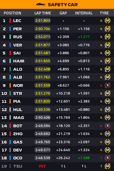Click RUS's green interval +1.277
This screenshot has width=114, height=171.
[x=84, y=37]
